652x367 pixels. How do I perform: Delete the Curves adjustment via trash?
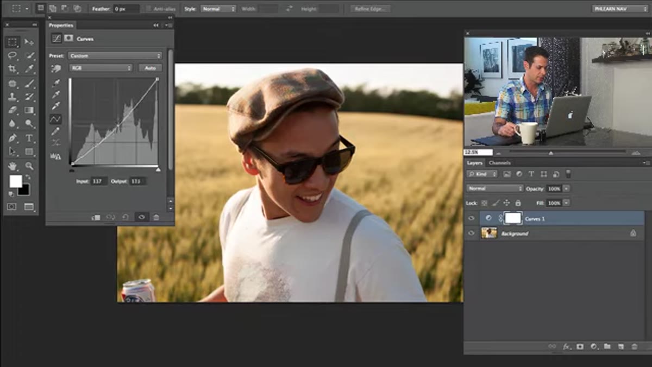(x=156, y=217)
